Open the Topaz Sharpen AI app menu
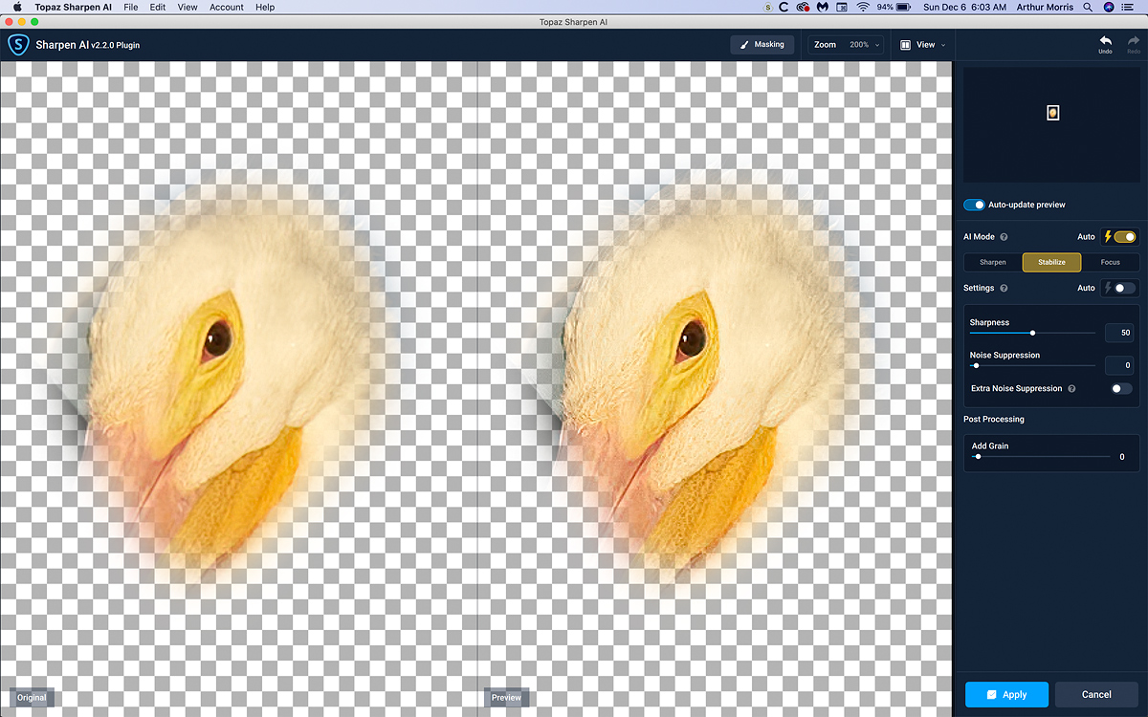Viewport: 1148px width, 717px height. tap(73, 7)
